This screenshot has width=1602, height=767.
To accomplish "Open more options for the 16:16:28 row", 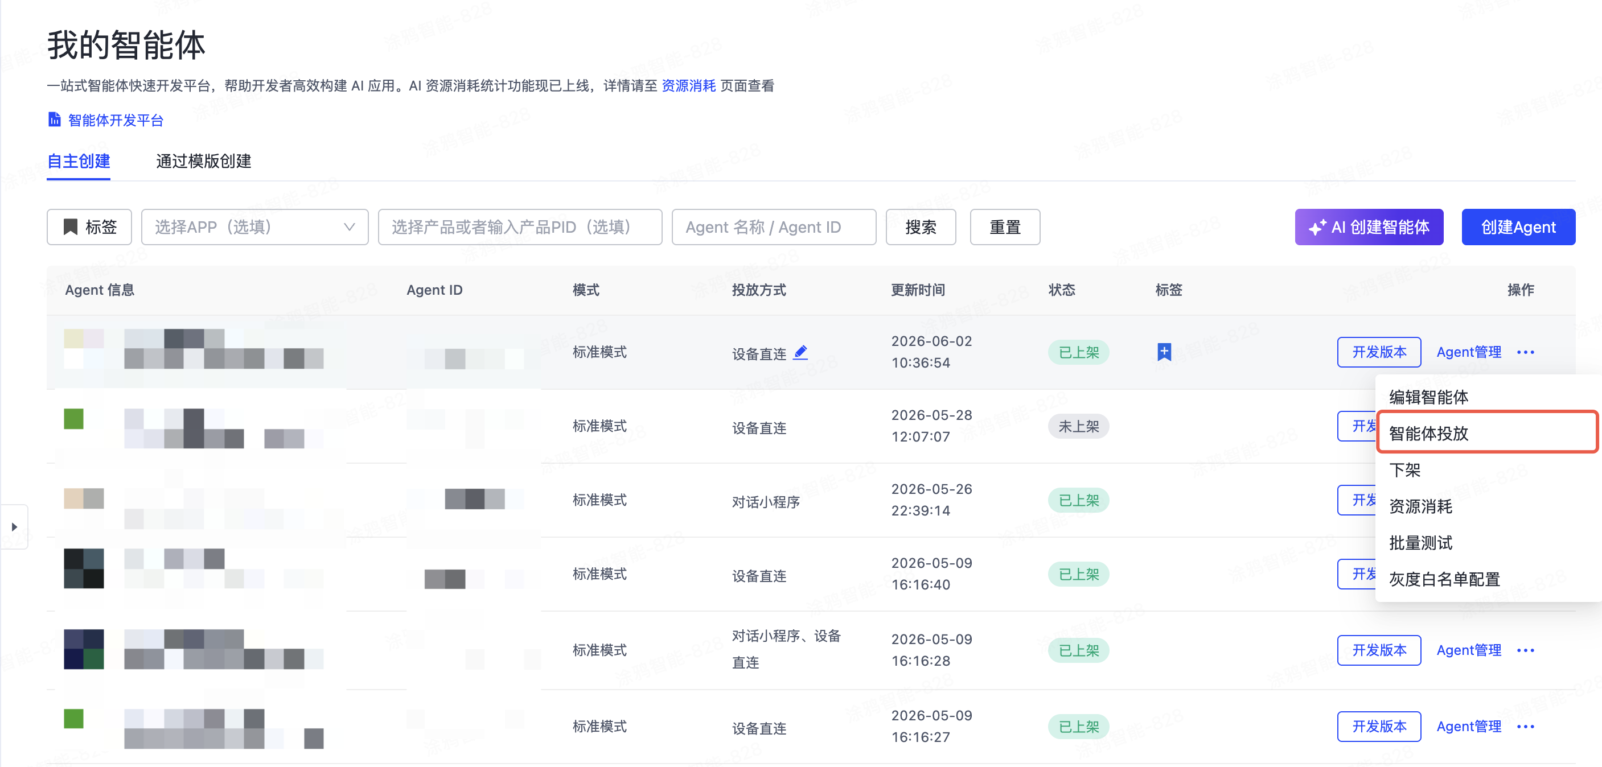I will coord(1525,650).
